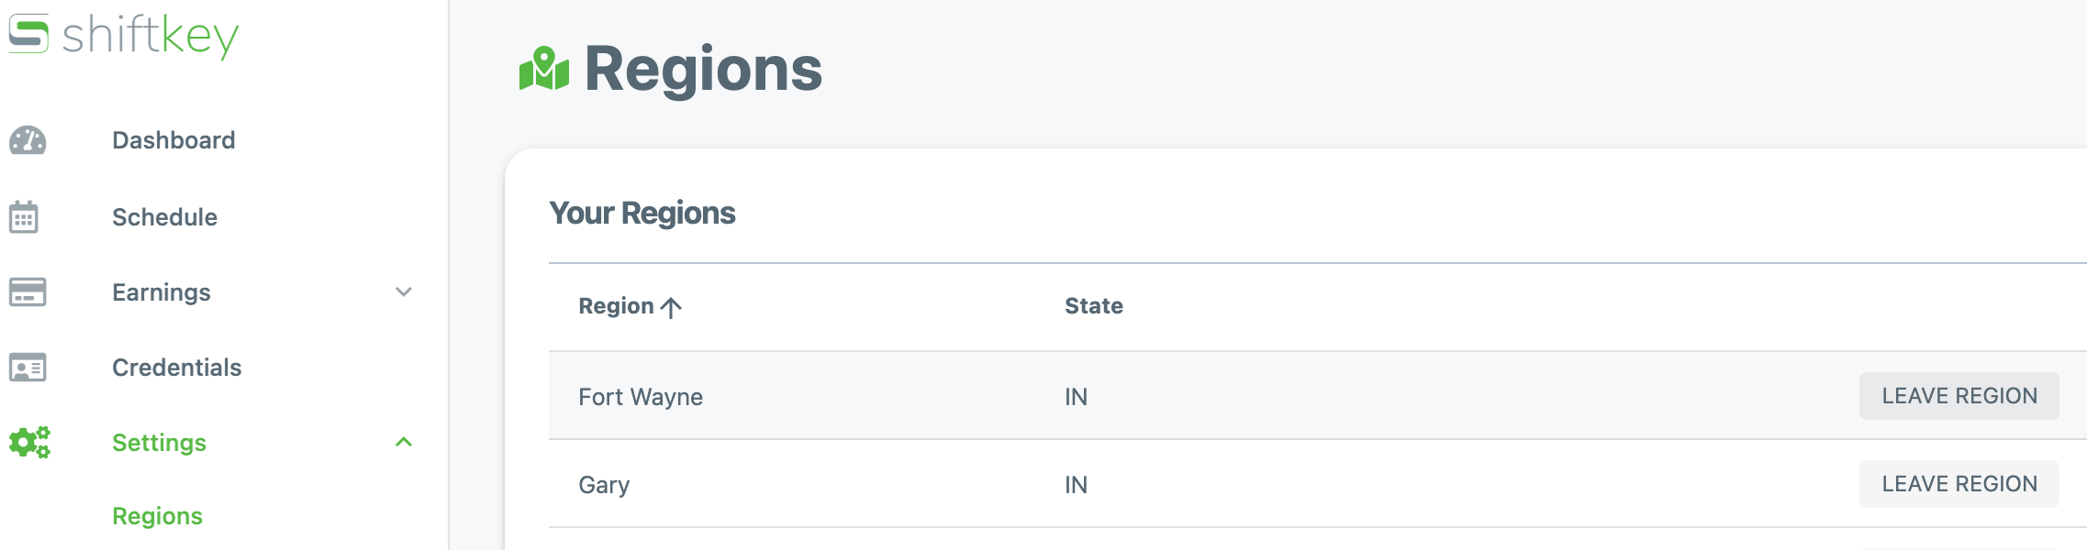Screen dimensions: 2087x550
Task: Click the Credentials ID card icon
Action: [x=28, y=368]
